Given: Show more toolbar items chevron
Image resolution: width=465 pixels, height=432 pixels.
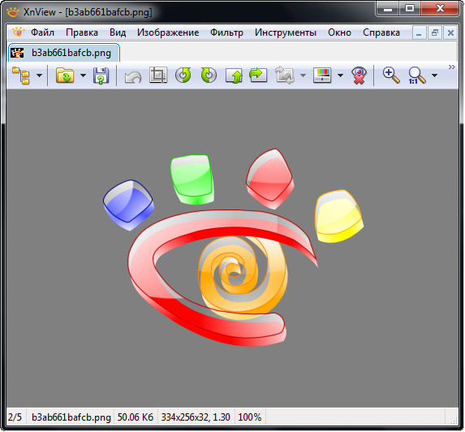Looking at the screenshot, I should [x=452, y=67].
